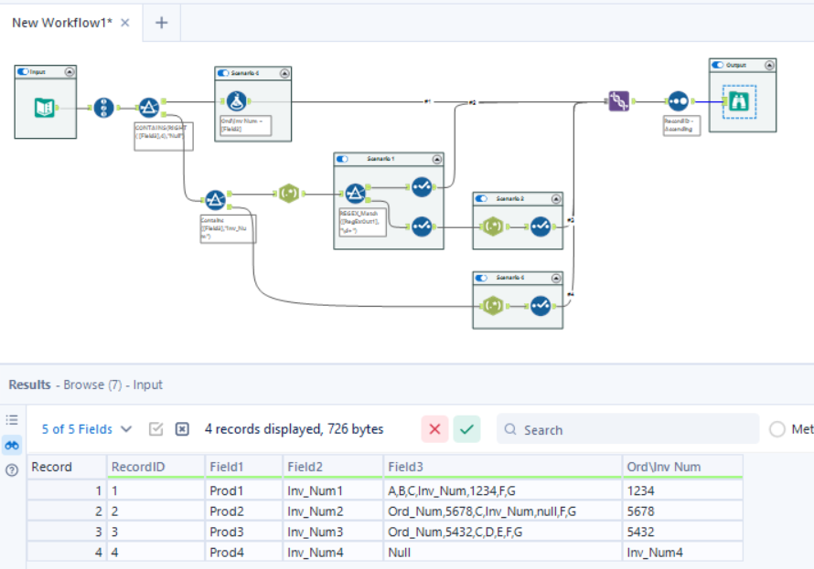Image resolution: width=814 pixels, height=569 pixels.
Task: Cancel data changes with the red X button
Action: [x=435, y=429]
